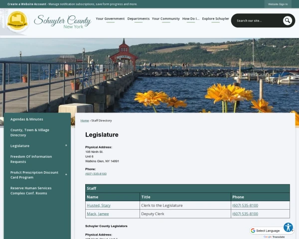Click the Google G translate icon
Viewport: 299px width, 239px height.
(253, 231)
